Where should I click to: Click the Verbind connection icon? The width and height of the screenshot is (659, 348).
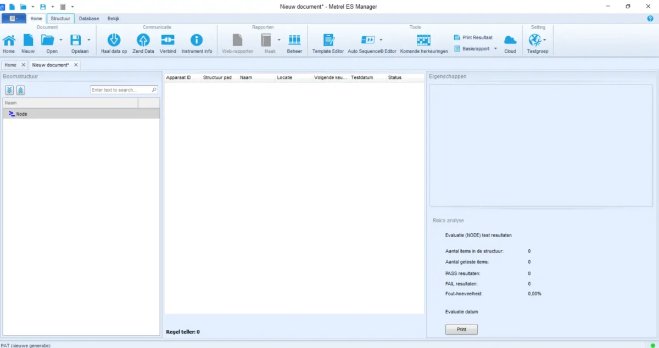click(x=167, y=41)
